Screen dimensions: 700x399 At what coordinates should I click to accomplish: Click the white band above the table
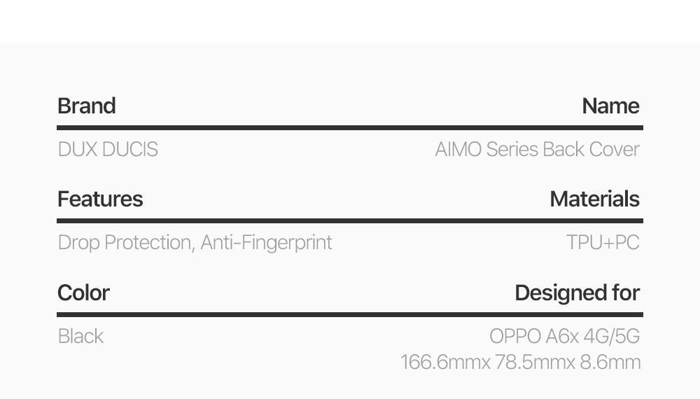tap(350, 21)
